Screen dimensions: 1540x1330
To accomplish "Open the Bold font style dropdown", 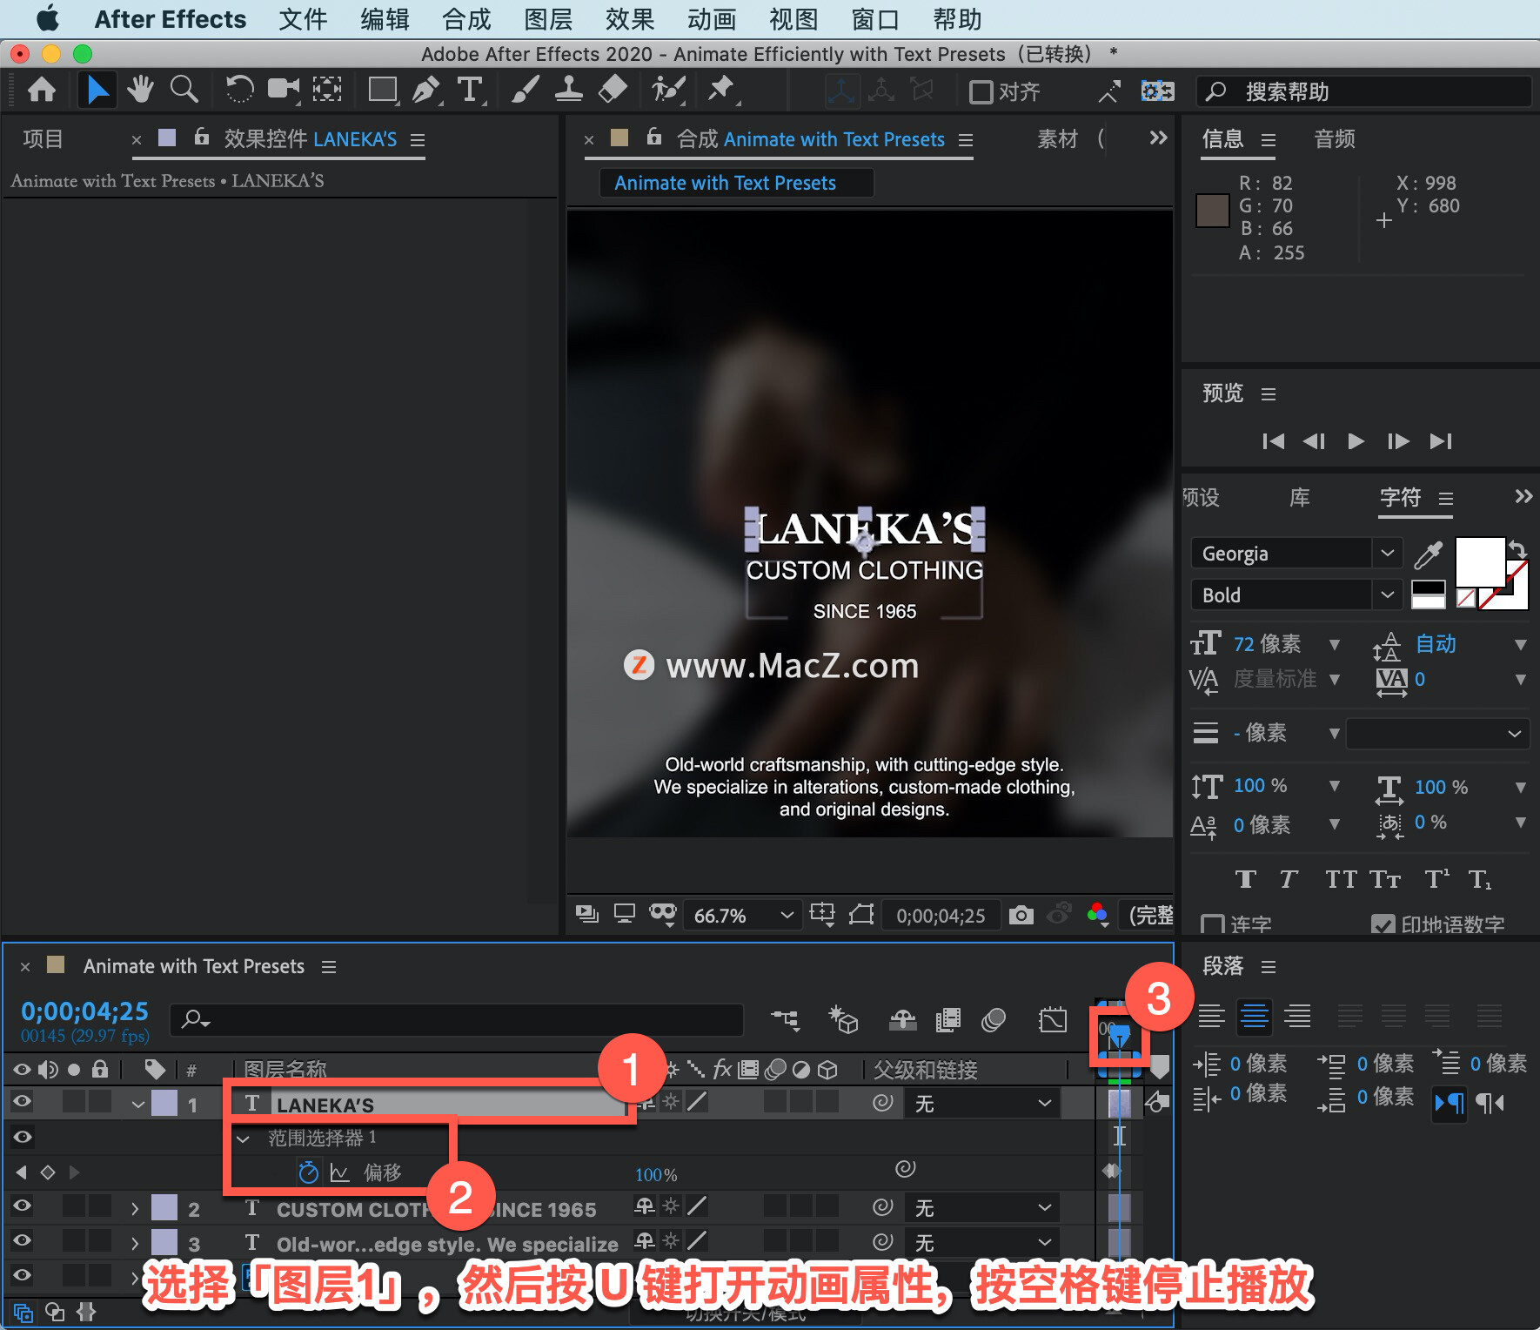I will click(x=1387, y=594).
